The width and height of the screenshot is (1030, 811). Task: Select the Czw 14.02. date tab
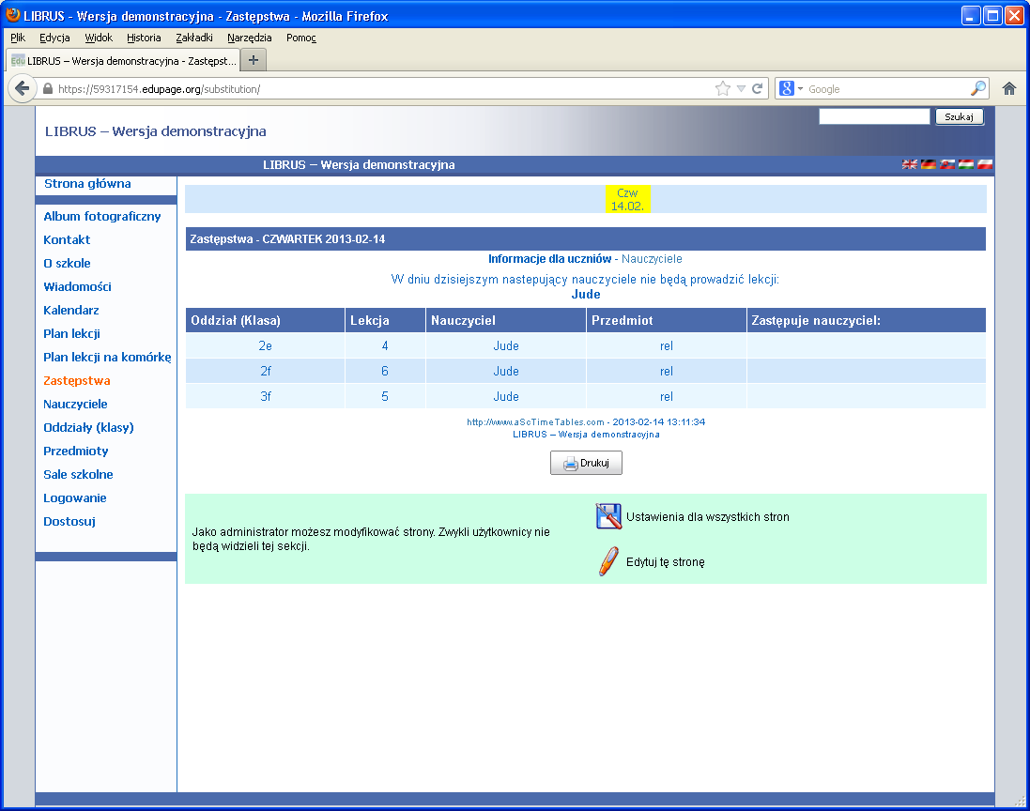click(627, 199)
